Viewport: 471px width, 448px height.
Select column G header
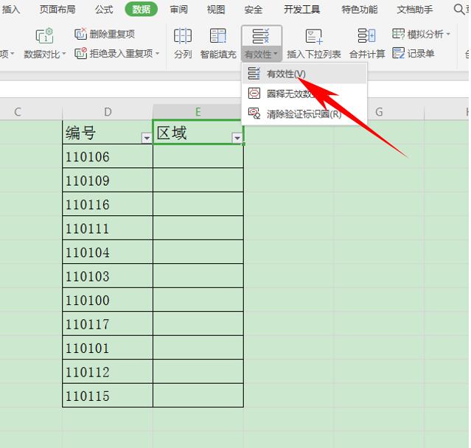click(x=379, y=112)
